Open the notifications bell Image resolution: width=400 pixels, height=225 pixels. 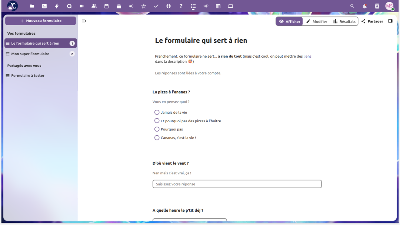[365, 6]
